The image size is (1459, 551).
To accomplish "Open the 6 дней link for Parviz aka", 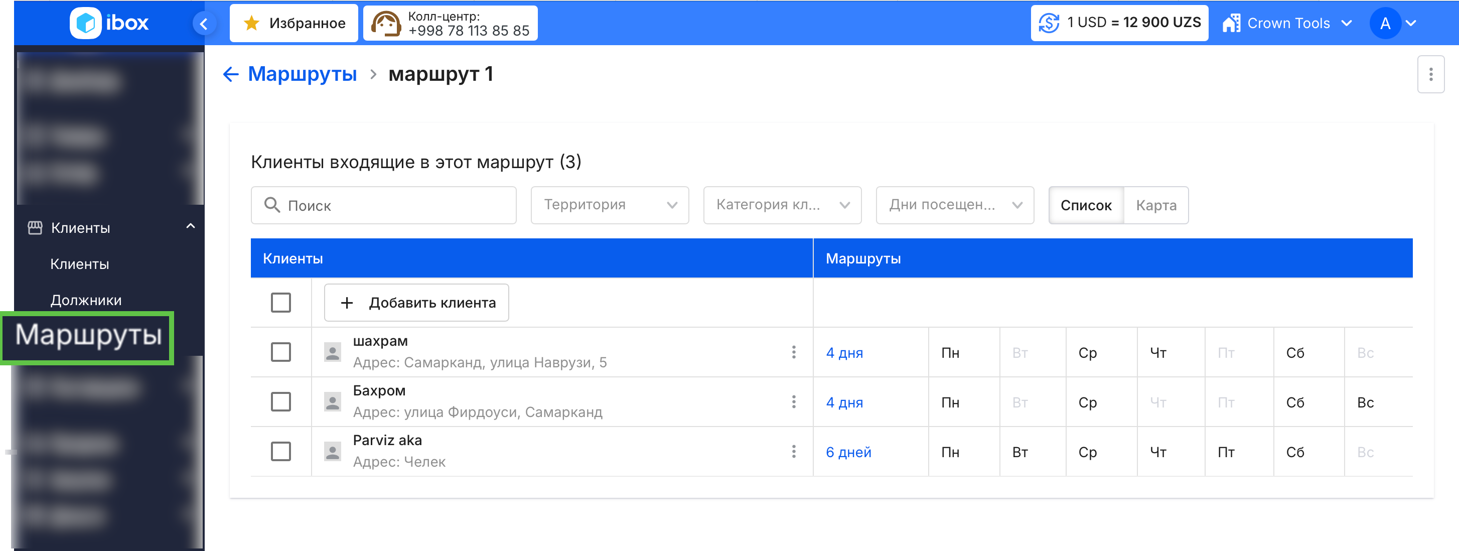I will pos(848,452).
